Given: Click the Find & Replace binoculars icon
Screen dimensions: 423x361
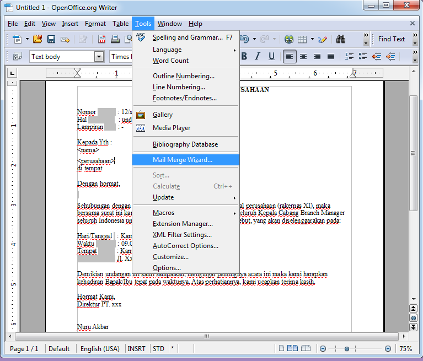Looking at the screenshot, I should point(341,39).
